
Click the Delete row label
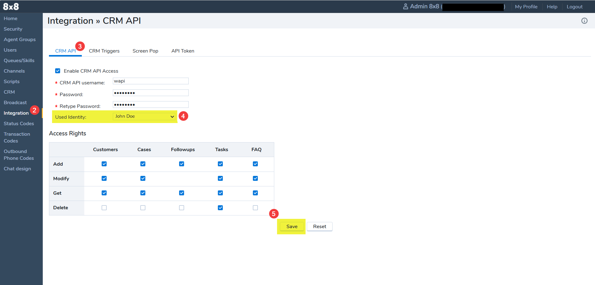click(60, 208)
